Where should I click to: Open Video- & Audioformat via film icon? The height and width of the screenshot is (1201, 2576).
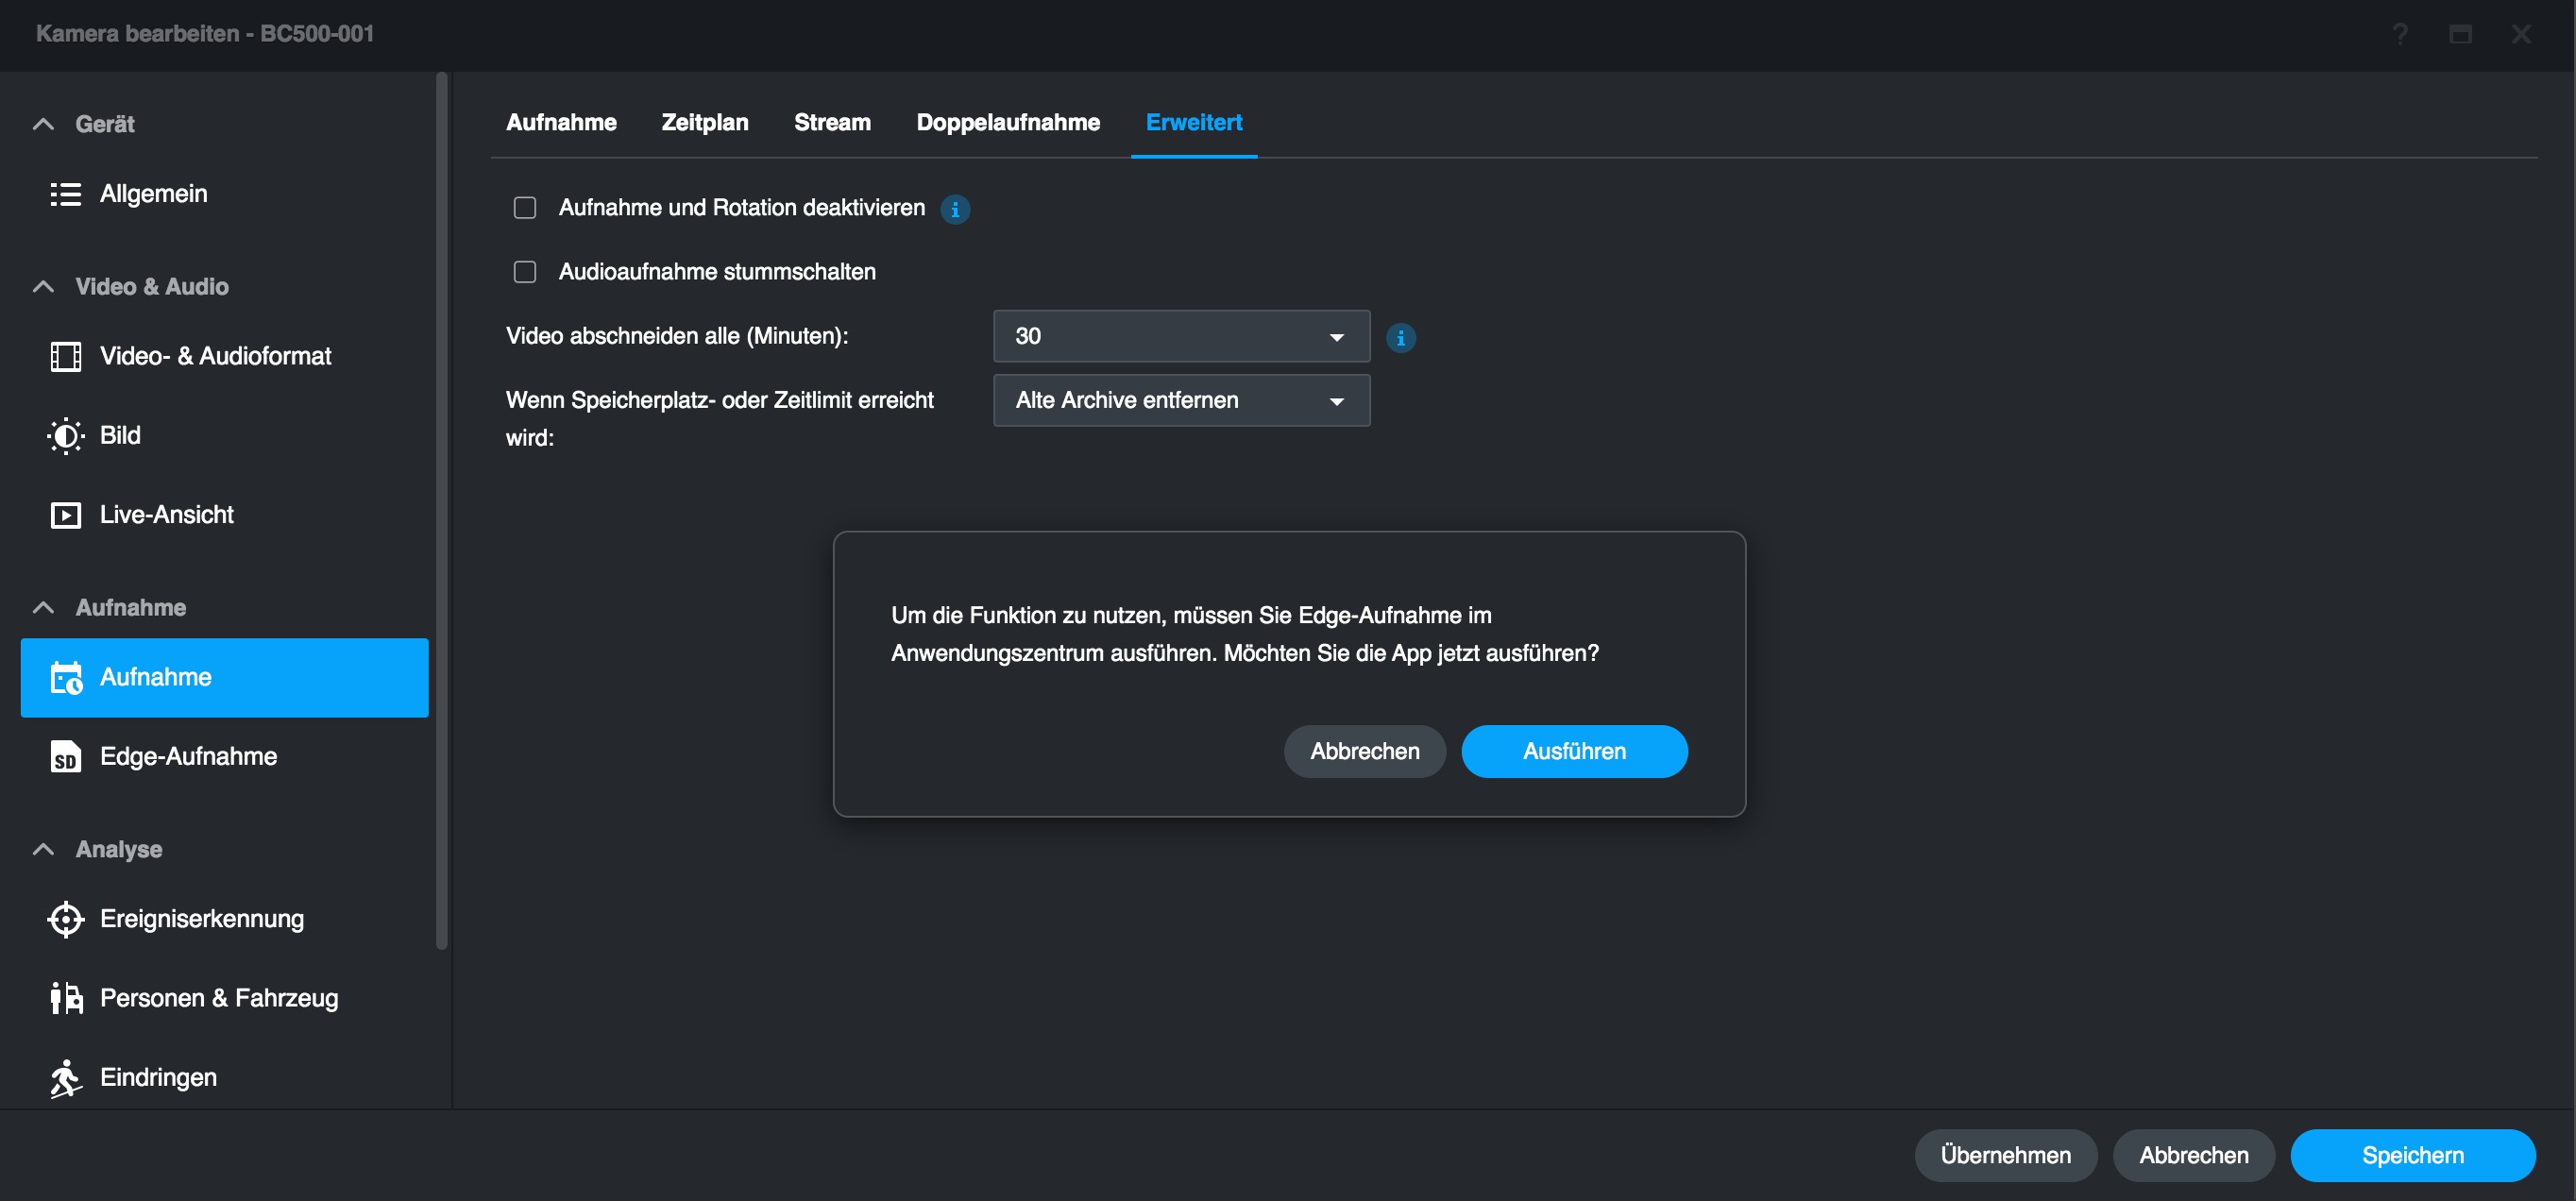(x=65, y=356)
